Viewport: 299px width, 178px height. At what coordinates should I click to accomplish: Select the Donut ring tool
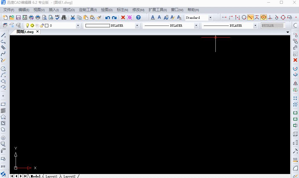click(3, 138)
